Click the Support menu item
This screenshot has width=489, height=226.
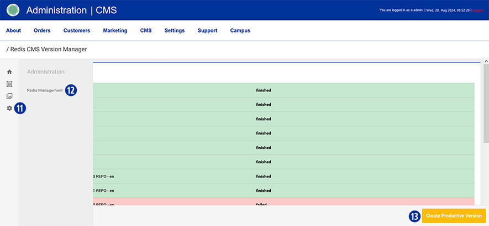207,30
